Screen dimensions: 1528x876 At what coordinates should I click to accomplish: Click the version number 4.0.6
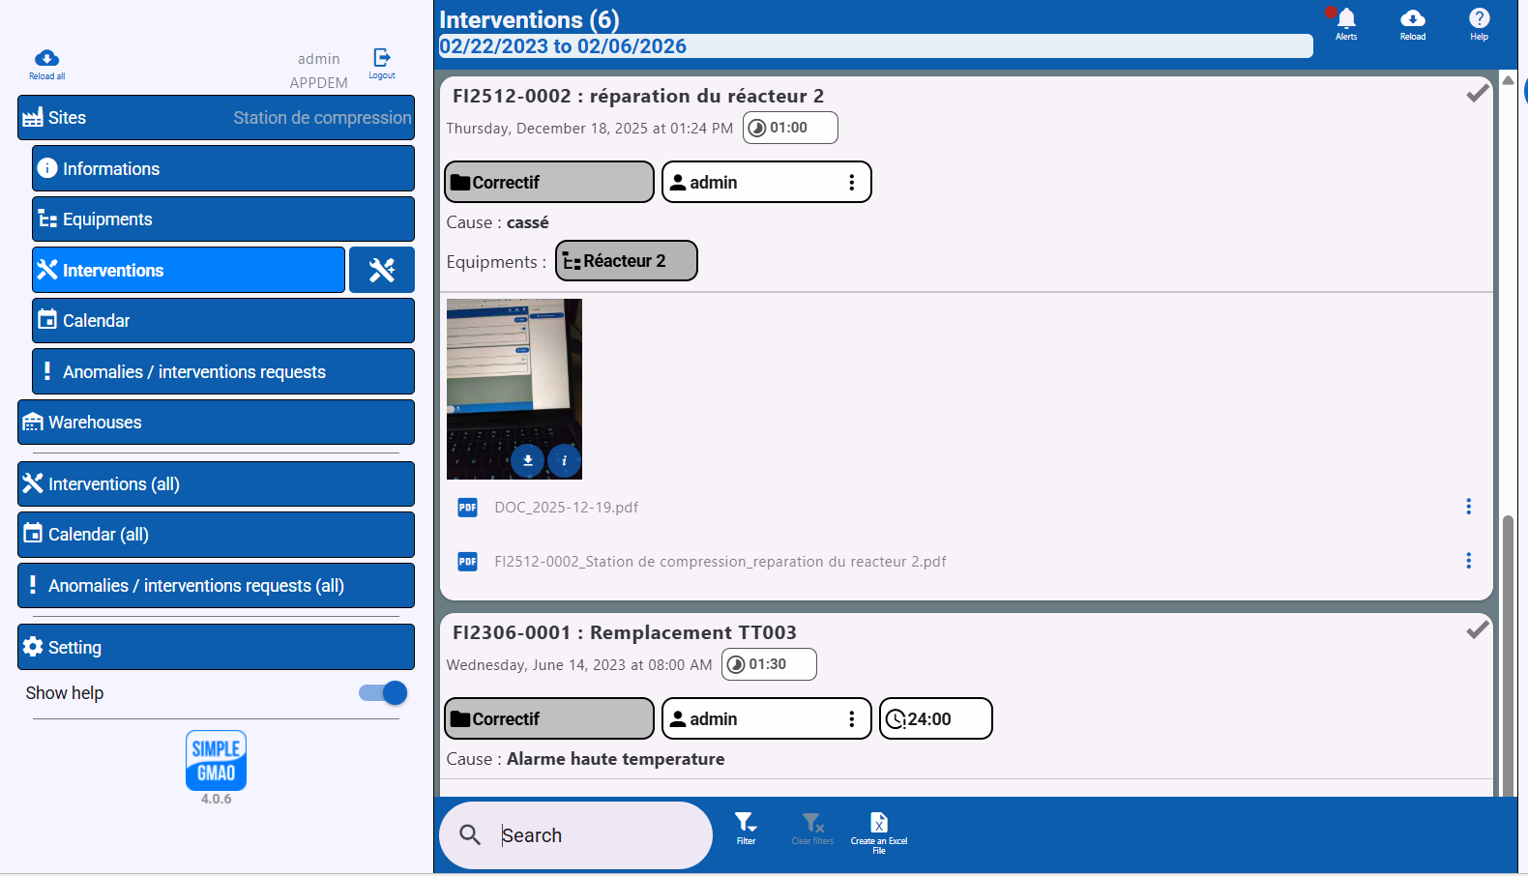tap(217, 800)
